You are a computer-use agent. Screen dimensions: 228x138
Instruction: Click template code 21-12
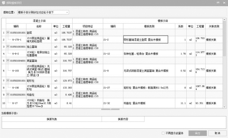tap(106, 54)
